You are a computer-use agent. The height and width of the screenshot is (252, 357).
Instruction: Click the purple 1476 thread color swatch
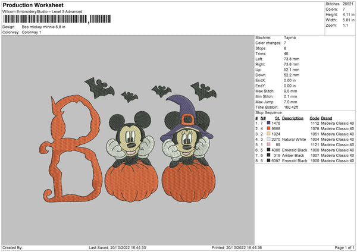tap(270, 123)
